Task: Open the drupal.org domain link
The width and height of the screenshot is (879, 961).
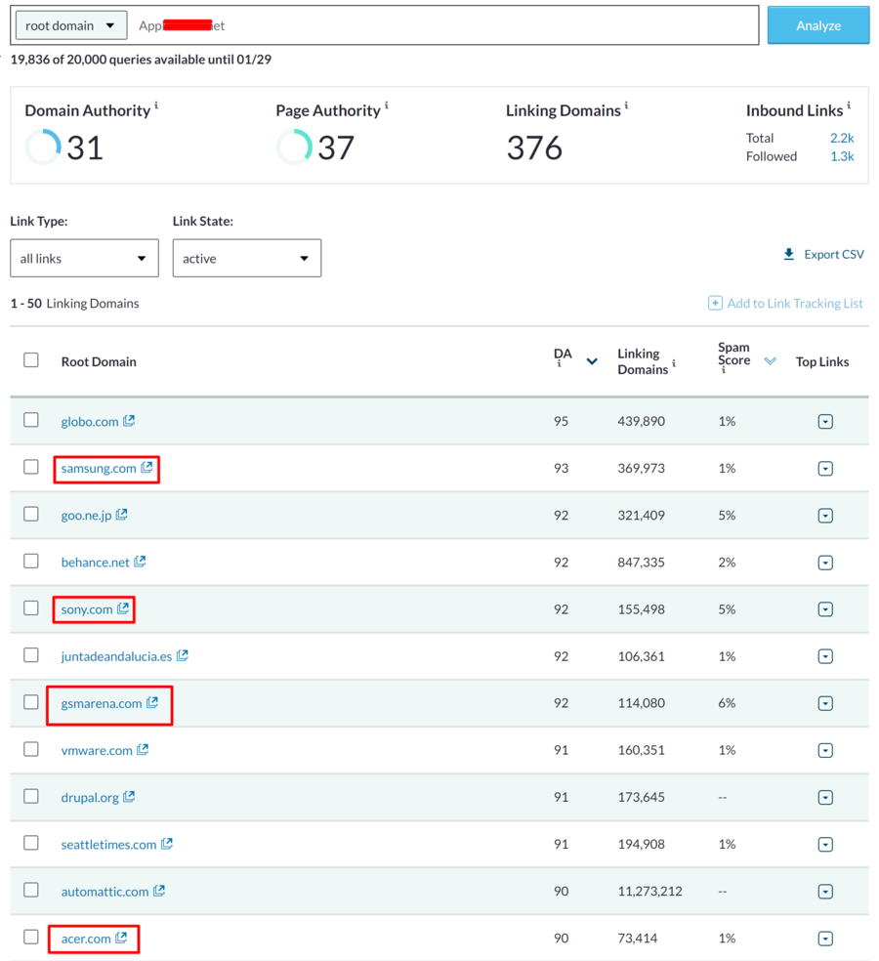Action: (x=90, y=797)
